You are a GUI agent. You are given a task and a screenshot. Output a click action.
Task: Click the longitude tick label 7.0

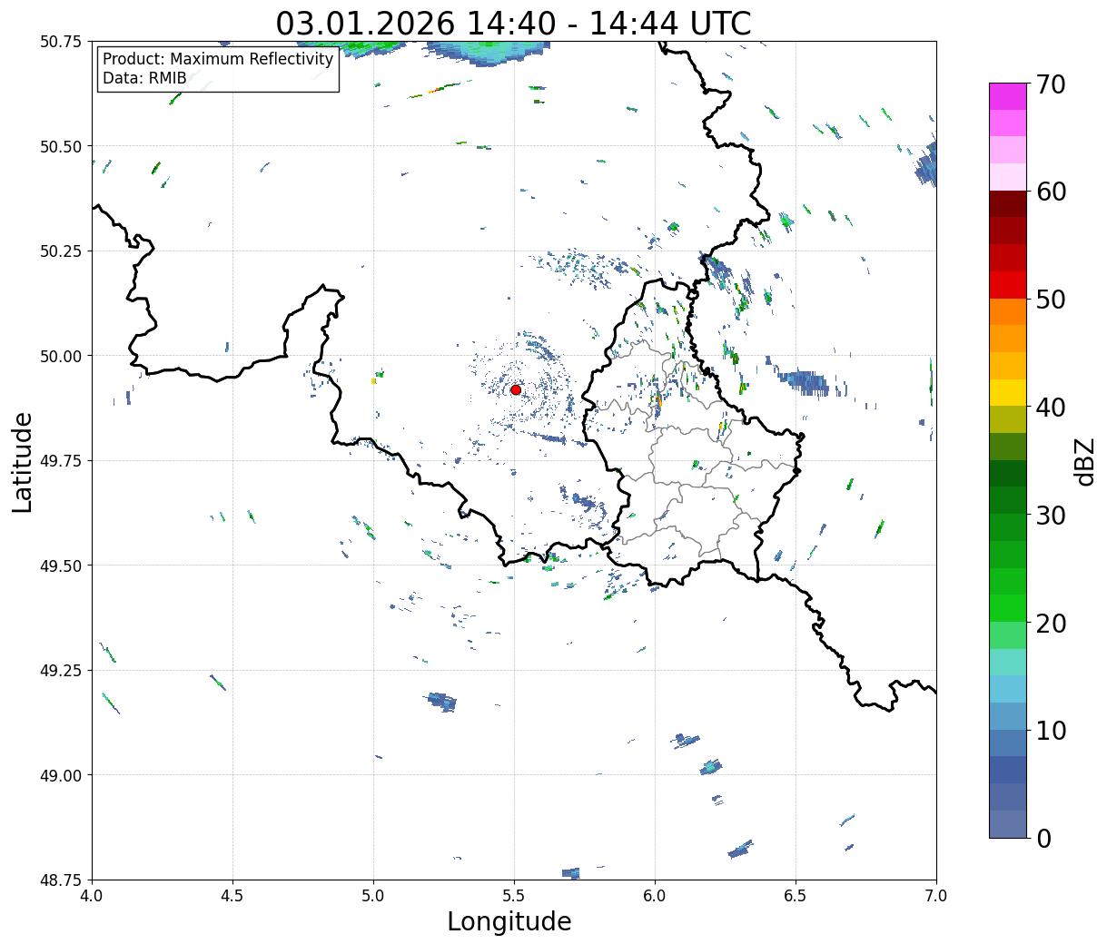[936, 895]
